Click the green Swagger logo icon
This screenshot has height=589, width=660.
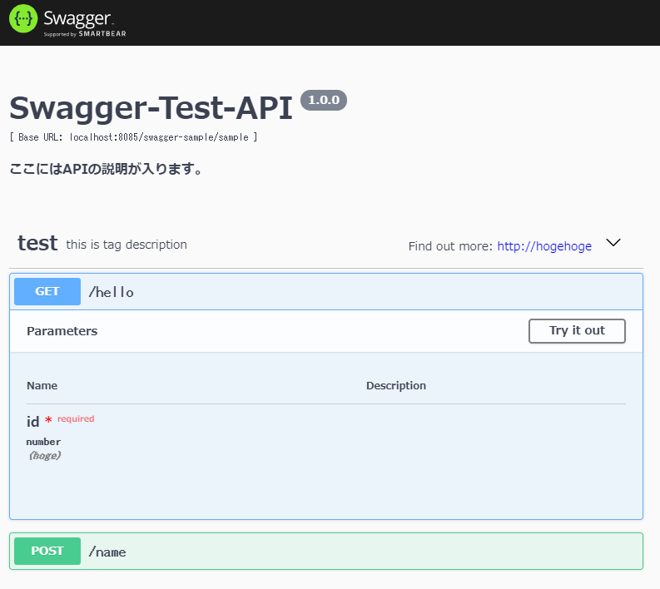tap(23, 18)
